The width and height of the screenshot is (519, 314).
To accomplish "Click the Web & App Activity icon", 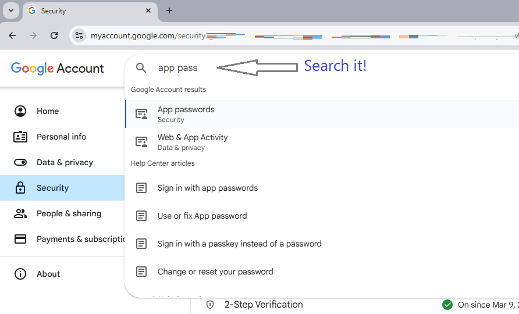I will 141,142.
